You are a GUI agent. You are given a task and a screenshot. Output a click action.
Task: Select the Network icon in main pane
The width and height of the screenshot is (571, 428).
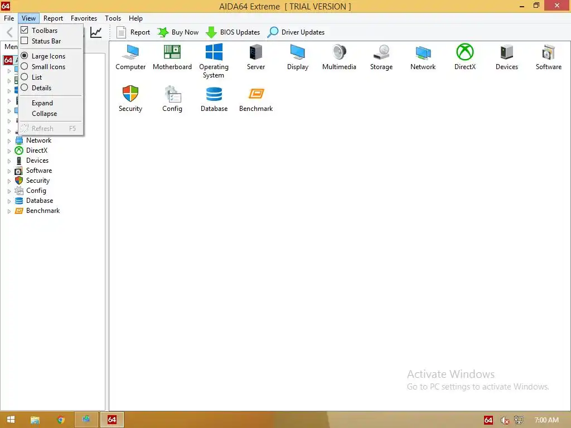[x=423, y=57]
